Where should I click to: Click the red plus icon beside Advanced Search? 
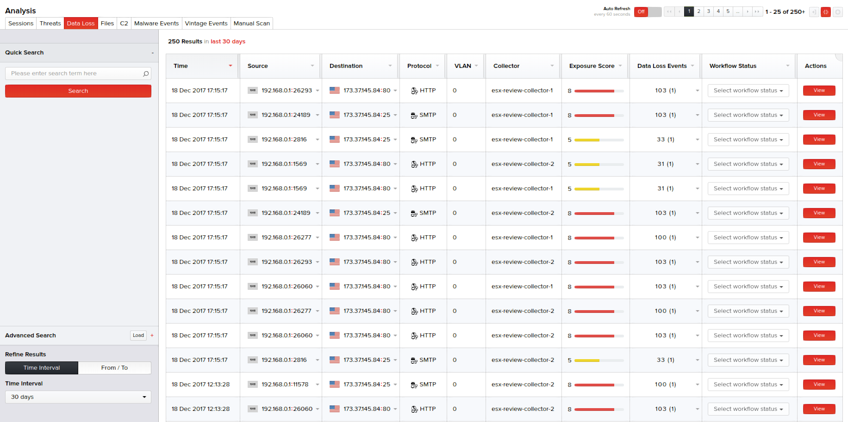[x=152, y=336]
